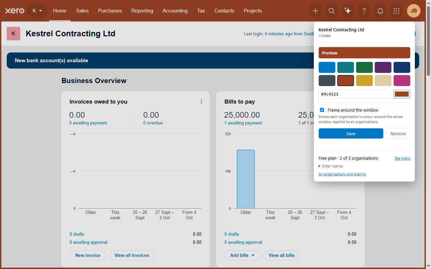Select the blue colour swatch
Image resolution: width=431 pixels, height=269 pixels.
pos(327,67)
